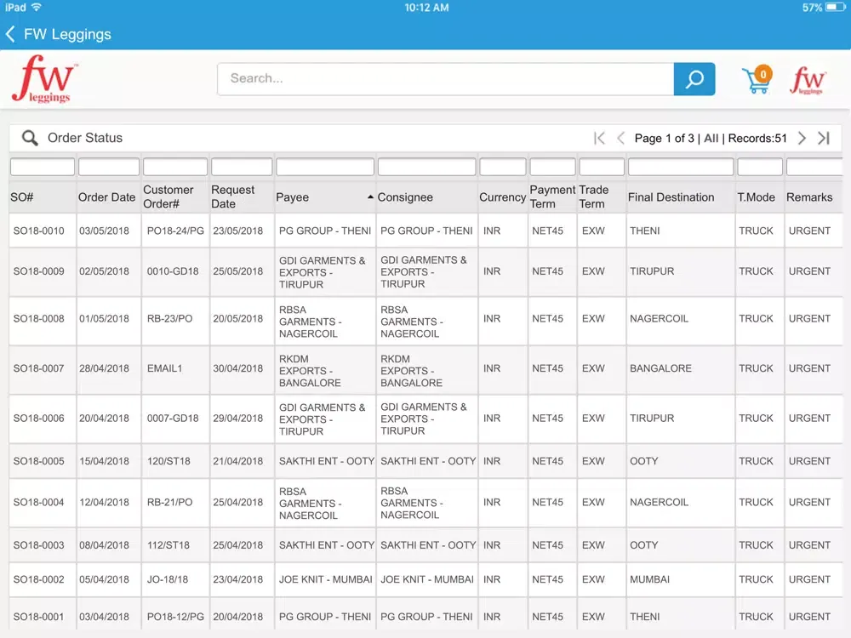Click the Customer Order# filter box
The image size is (851, 638).
[174, 167]
